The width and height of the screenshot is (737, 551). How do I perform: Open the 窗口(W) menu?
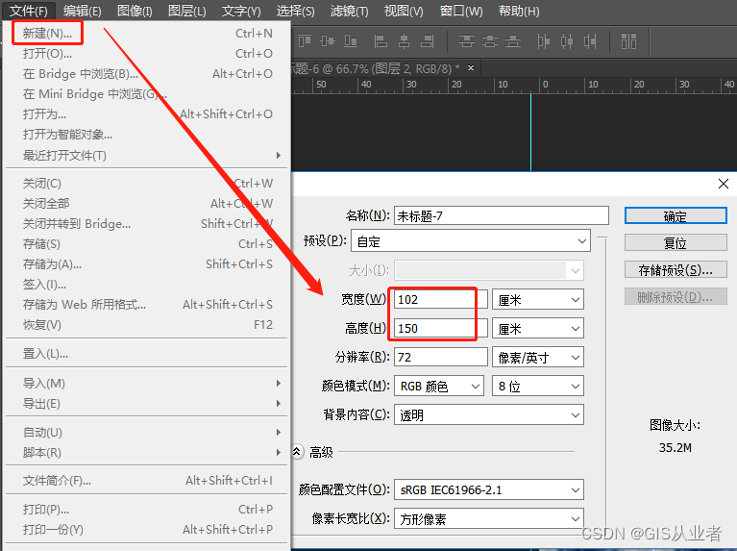(461, 11)
